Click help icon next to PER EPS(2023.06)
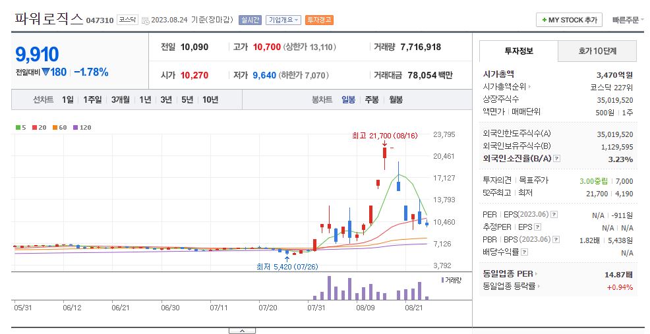 tap(554, 215)
